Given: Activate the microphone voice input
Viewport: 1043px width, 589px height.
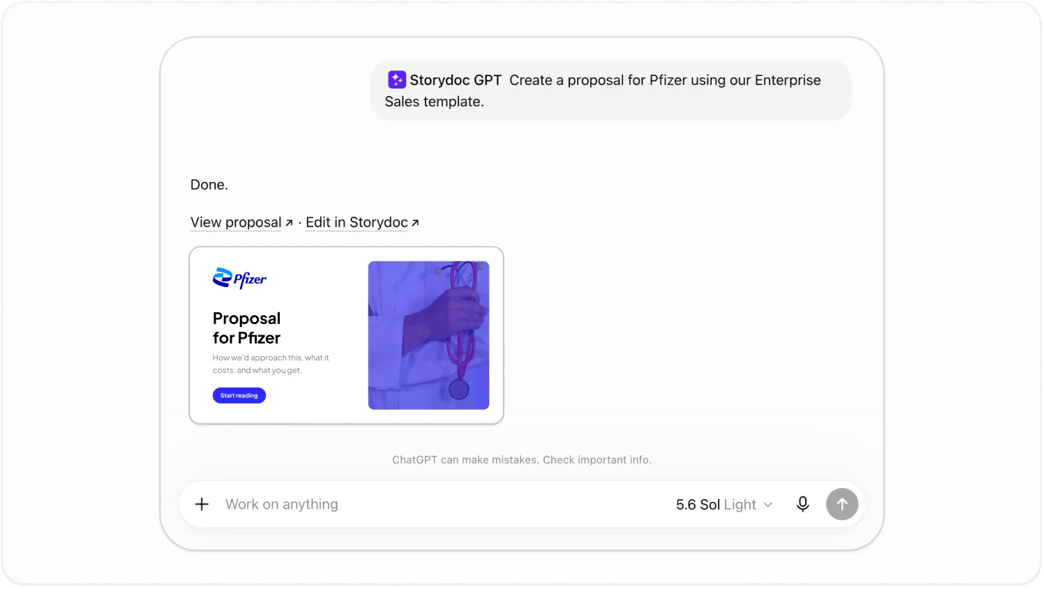Looking at the screenshot, I should point(803,504).
